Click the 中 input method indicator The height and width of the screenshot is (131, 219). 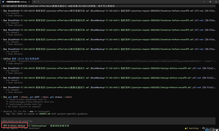pyautogui.click(x=207, y=130)
